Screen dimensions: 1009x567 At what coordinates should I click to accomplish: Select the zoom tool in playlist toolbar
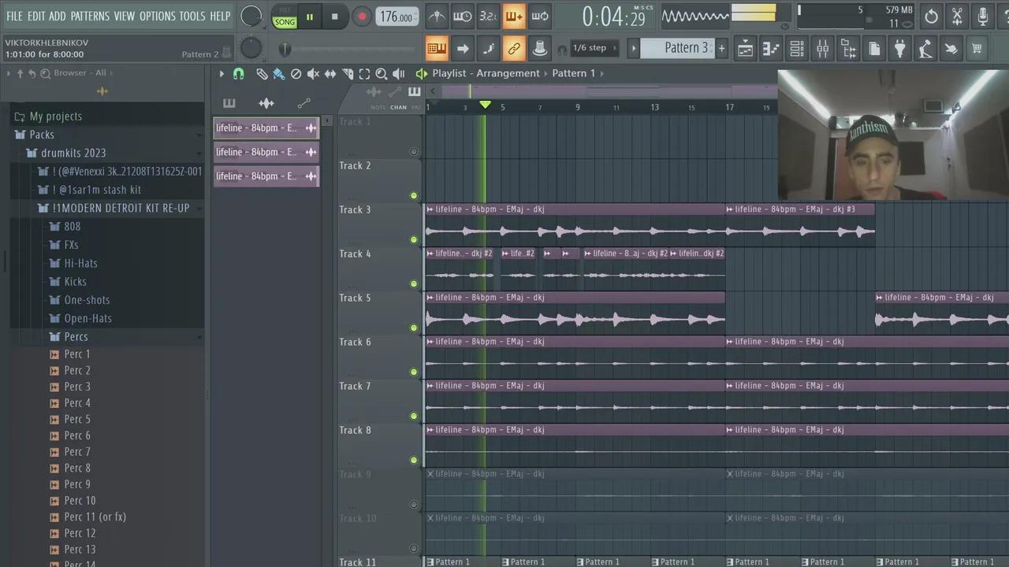point(382,74)
